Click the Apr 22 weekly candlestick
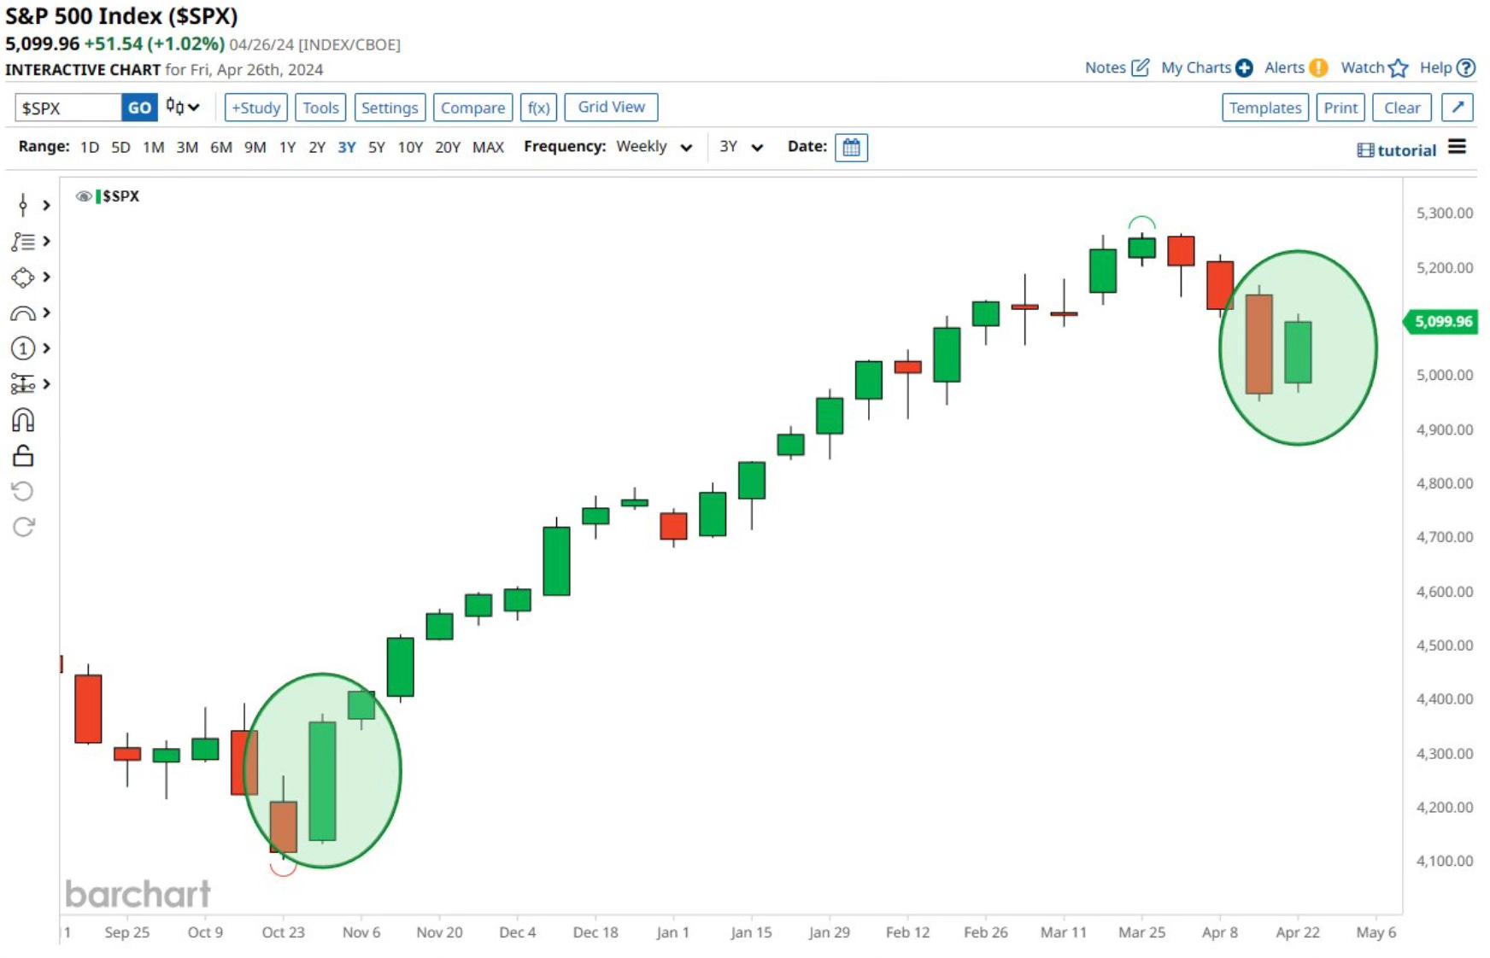Image resolution: width=1490 pixels, height=958 pixels. click(1298, 352)
